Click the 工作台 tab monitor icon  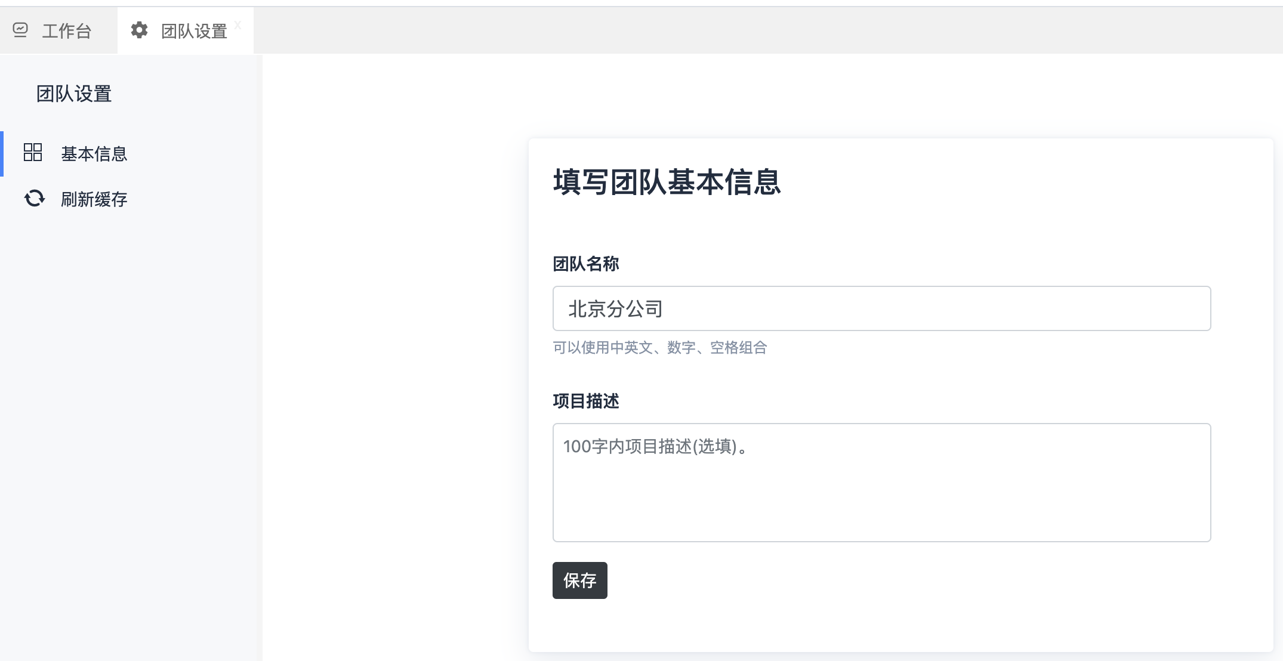20,30
